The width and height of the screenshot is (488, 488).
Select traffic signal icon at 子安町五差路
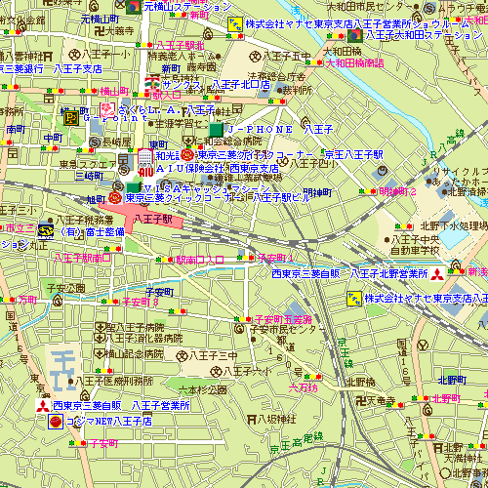tap(243, 319)
